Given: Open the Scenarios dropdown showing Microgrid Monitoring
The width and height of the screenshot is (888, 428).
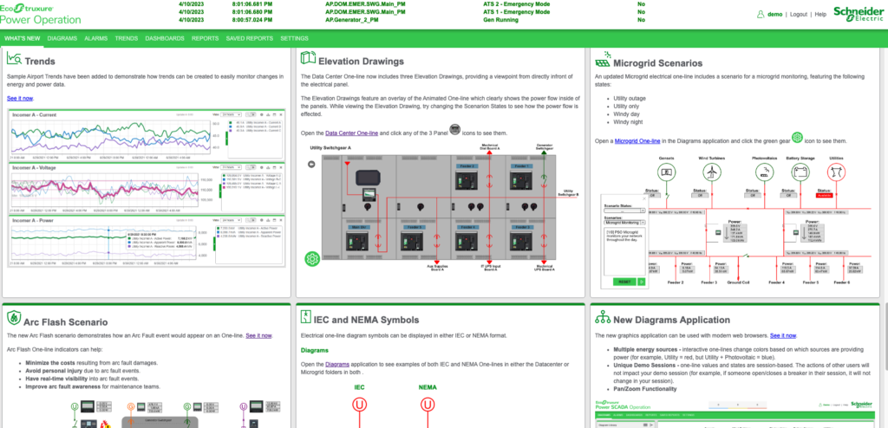Looking at the screenshot, I should click(x=624, y=223).
